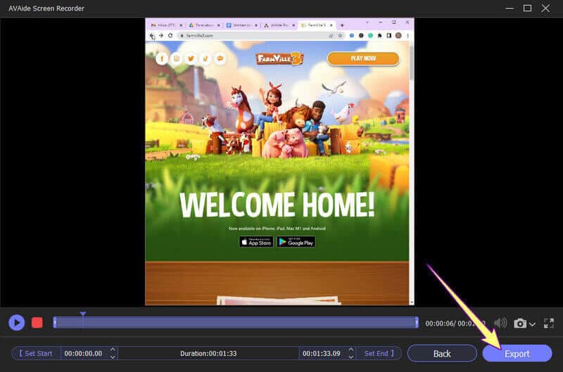
Task: Click the side panel icon in browser
Action: coord(389,36)
